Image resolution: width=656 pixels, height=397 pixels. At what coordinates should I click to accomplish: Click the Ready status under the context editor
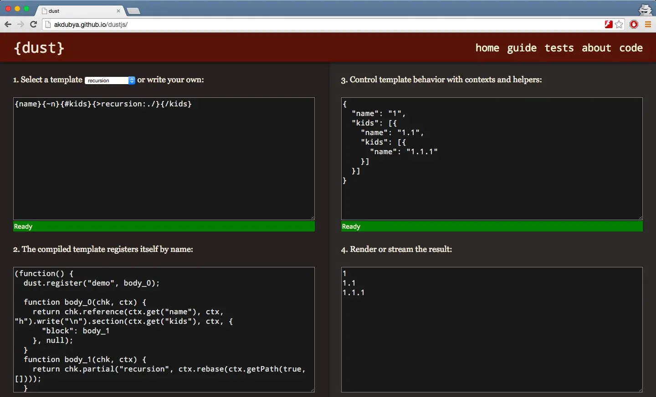[492, 226]
